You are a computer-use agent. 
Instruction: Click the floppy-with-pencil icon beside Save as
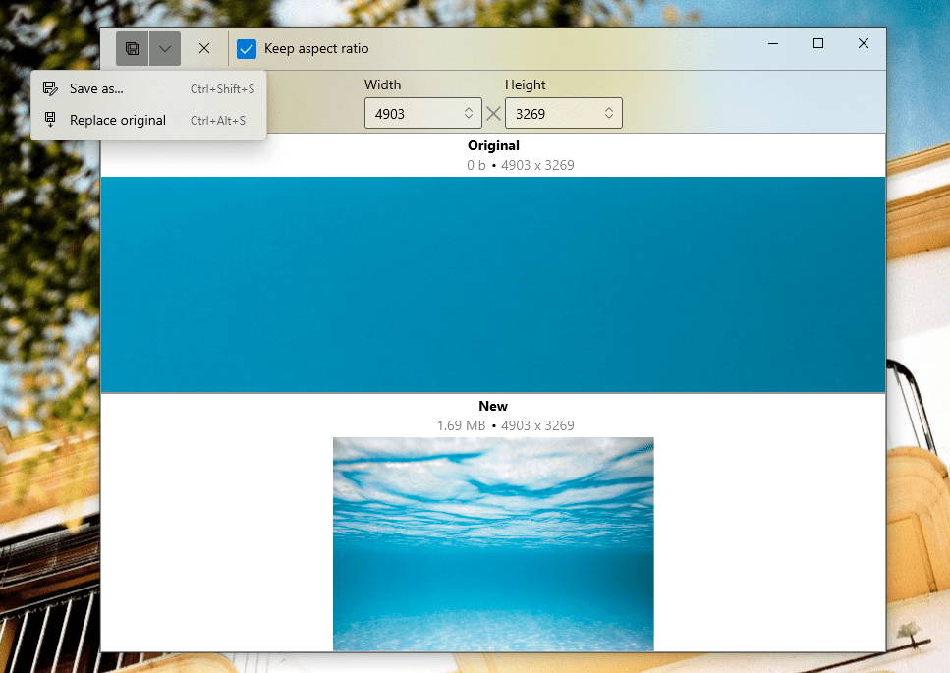[50, 88]
